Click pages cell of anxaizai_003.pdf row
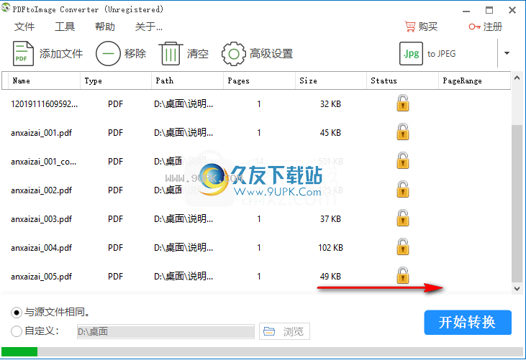Image resolution: width=526 pixels, height=360 pixels. click(259, 219)
